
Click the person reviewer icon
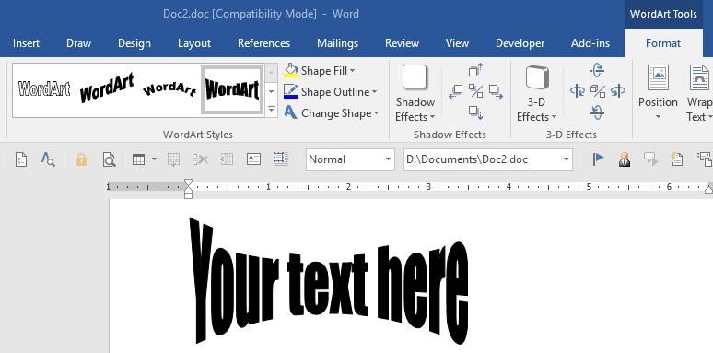625,159
